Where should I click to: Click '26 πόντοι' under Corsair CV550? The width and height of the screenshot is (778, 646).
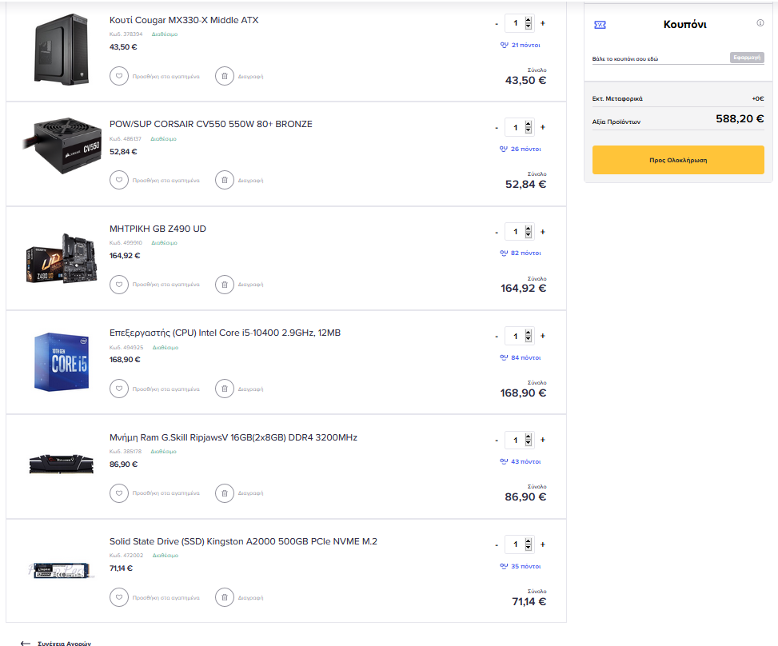pyautogui.click(x=521, y=149)
